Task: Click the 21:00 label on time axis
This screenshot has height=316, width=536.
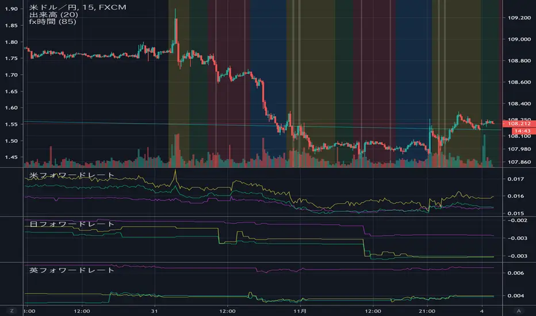Action: pos(427,311)
